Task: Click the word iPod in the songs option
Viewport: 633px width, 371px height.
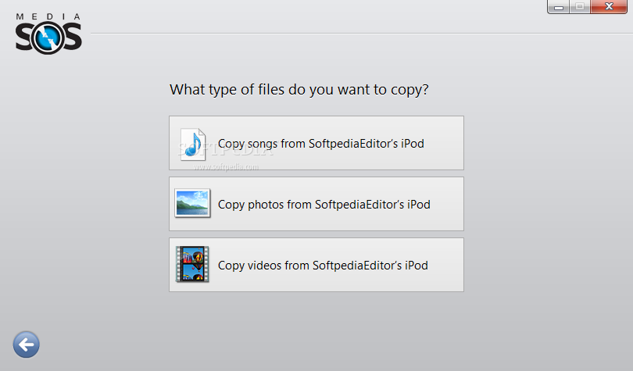Action: pyautogui.click(x=413, y=144)
